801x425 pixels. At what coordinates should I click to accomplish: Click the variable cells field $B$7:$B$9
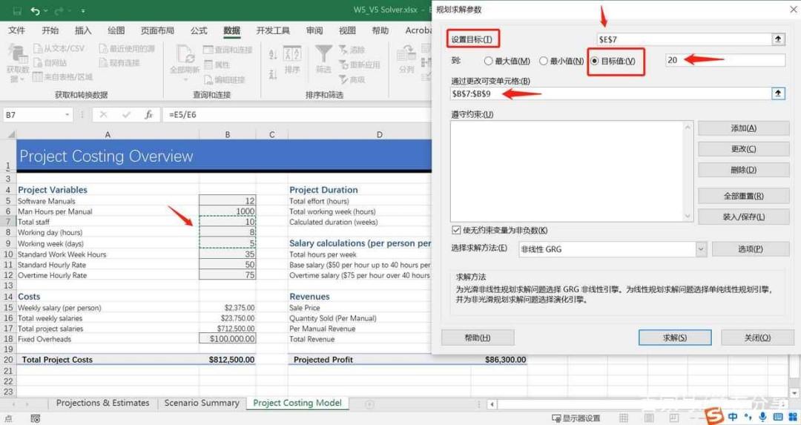[x=610, y=93]
